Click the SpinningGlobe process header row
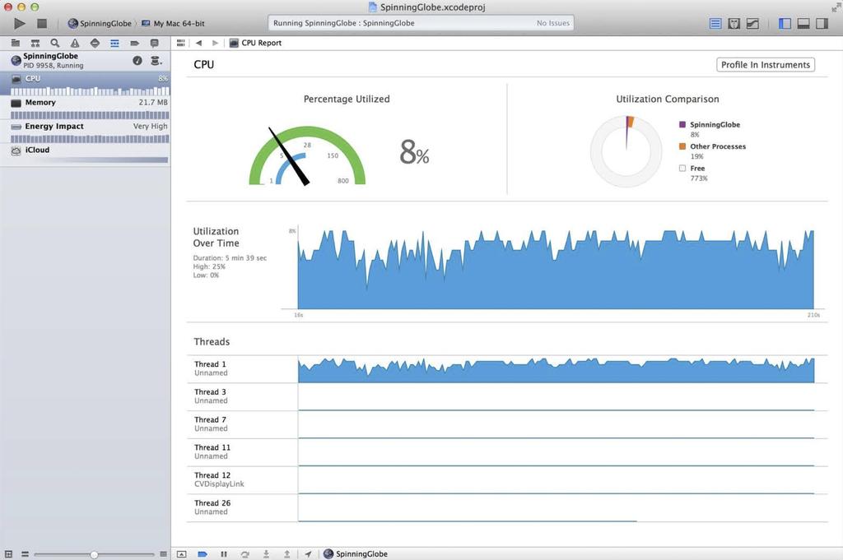 (86, 61)
